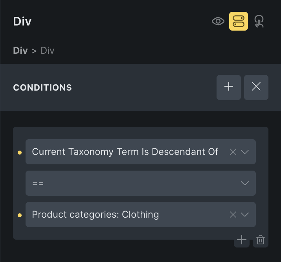Click the Div element title
This screenshot has height=262, width=281.
pyautogui.click(x=22, y=22)
